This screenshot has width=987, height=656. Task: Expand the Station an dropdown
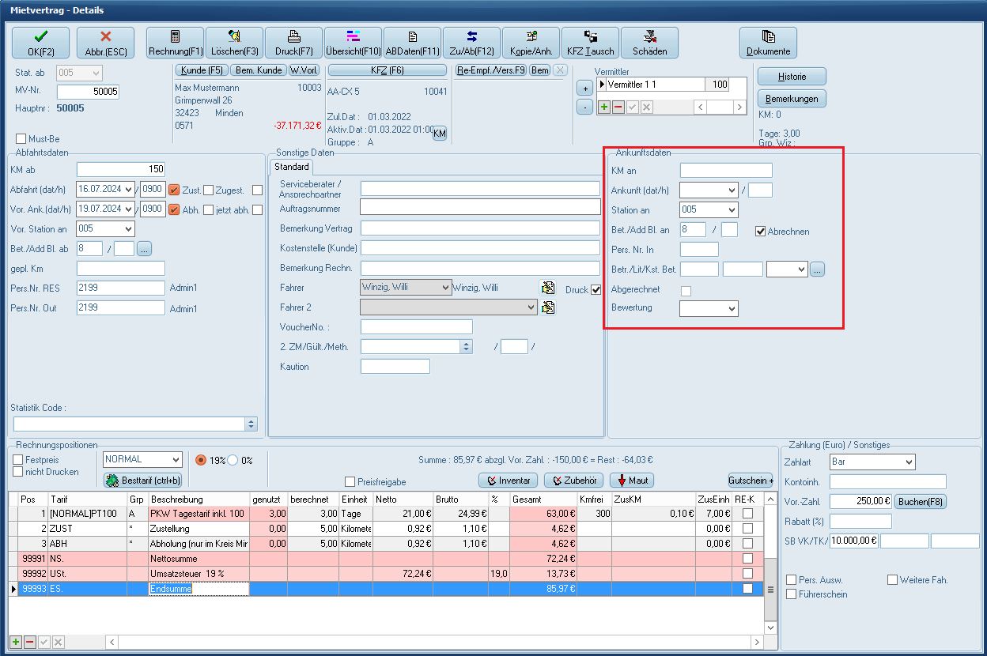731,210
